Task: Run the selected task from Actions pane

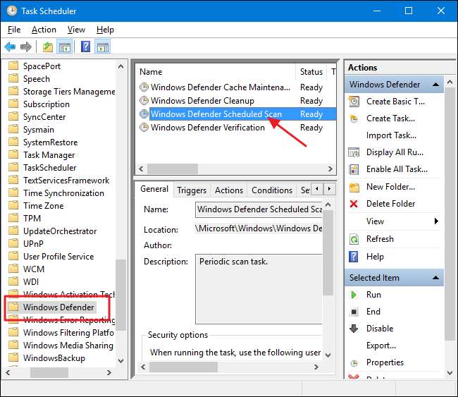Action: click(373, 295)
